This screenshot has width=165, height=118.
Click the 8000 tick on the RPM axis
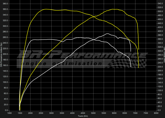(156, 113)
